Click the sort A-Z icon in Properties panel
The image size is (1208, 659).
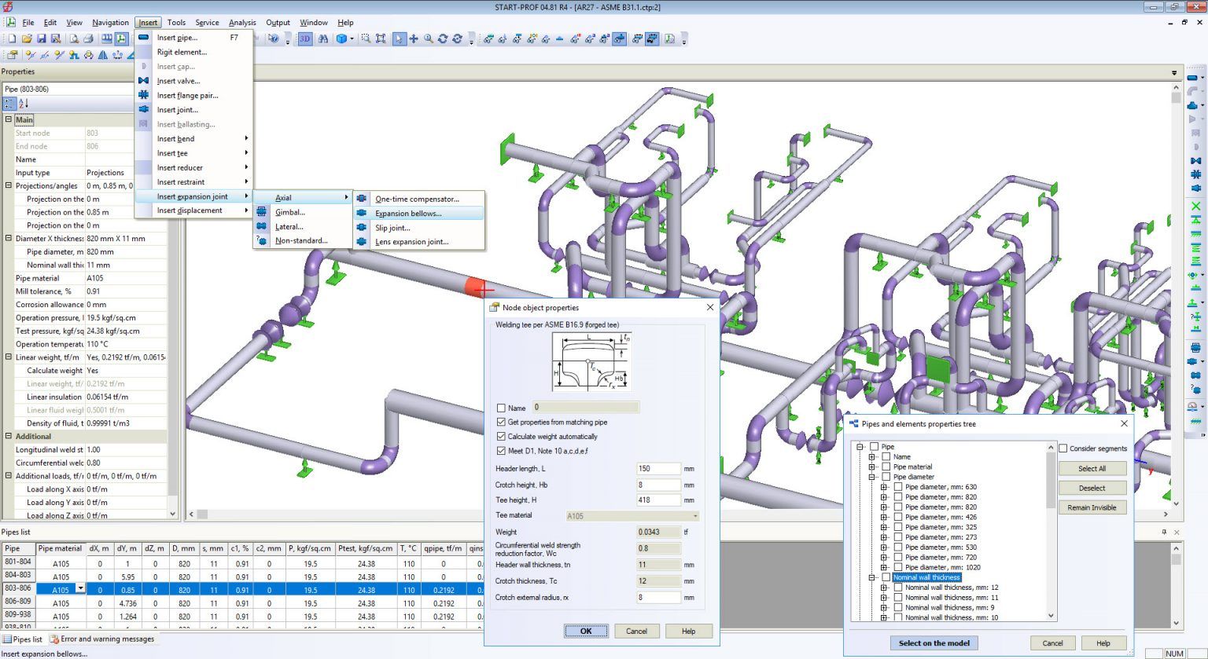[x=23, y=104]
